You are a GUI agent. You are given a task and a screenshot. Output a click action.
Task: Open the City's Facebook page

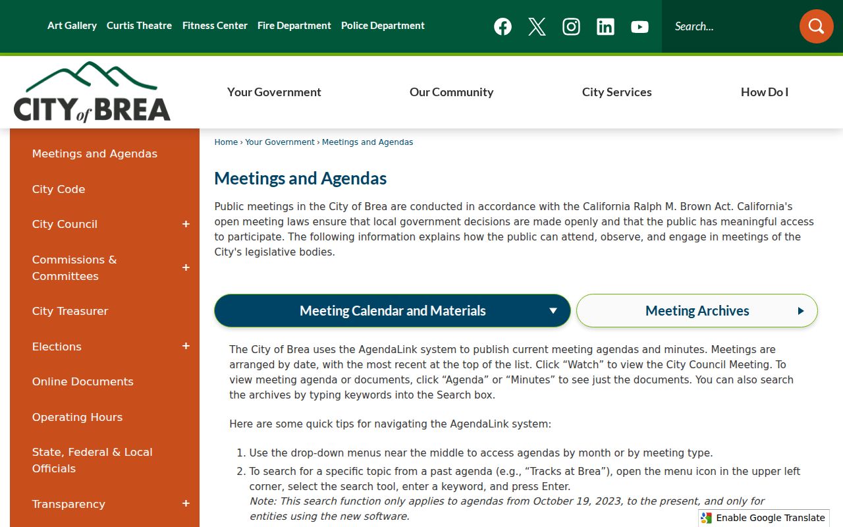pyautogui.click(x=503, y=26)
